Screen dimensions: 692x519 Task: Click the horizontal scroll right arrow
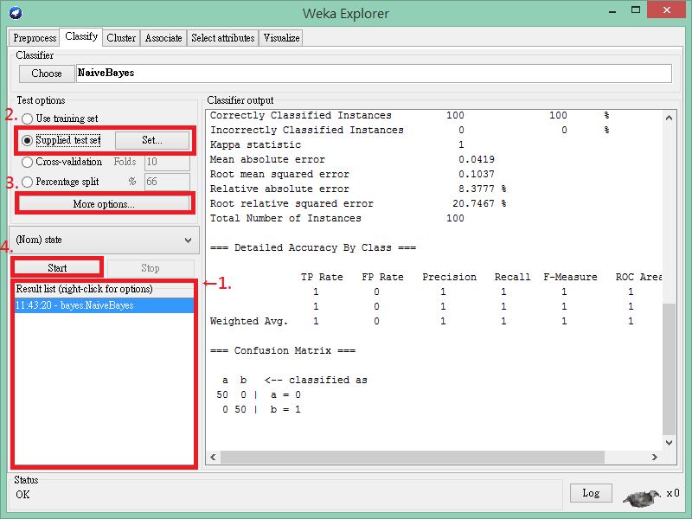pos(655,458)
